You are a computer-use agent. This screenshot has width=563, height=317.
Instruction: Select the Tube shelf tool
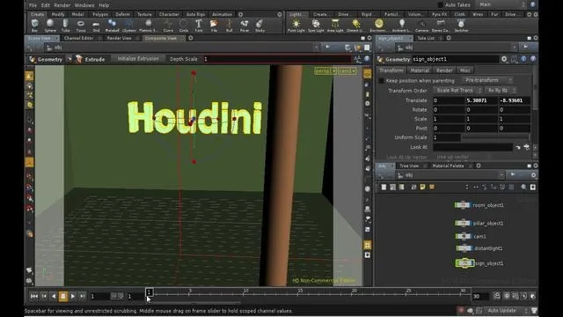[65, 26]
